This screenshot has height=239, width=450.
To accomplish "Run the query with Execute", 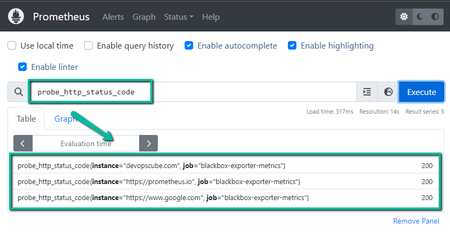I will (421, 92).
